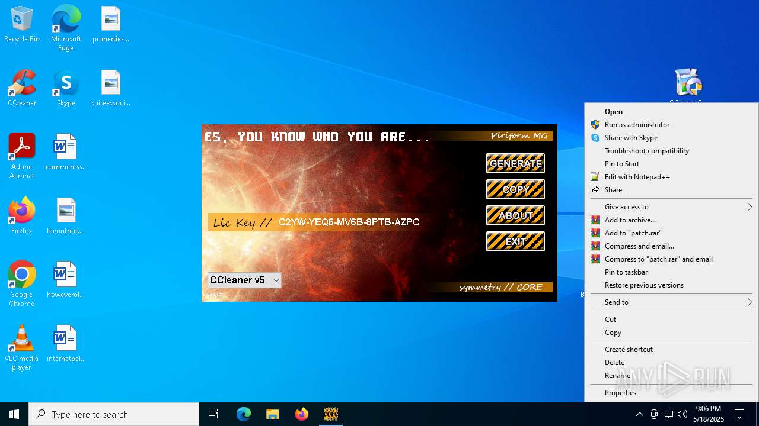Viewport: 759px width, 426px height.
Task: Open Task View on the taskbar
Action: point(213,414)
